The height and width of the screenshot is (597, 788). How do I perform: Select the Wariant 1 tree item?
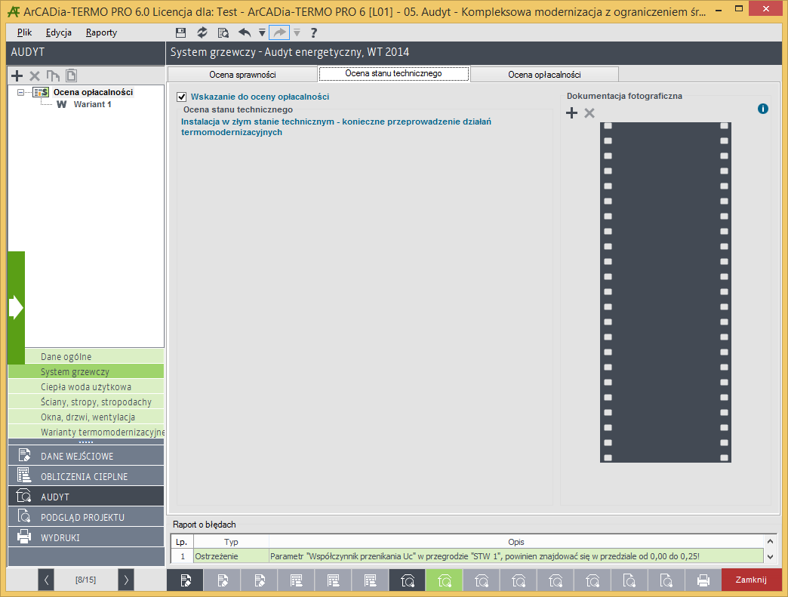click(x=93, y=104)
